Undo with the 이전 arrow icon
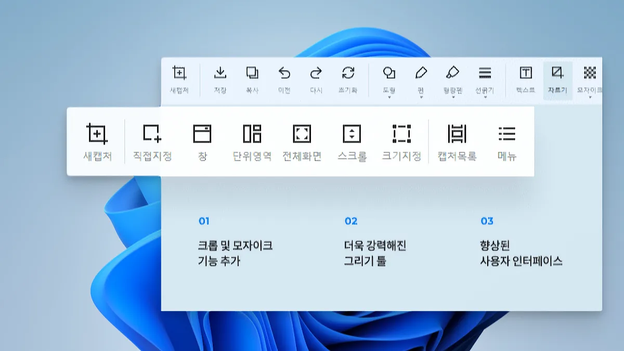Viewport: 624px width, 351px height. point(283,78)
